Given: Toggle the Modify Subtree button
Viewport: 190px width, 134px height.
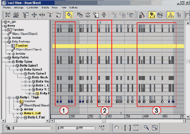Looking at the screenshot, I should click(170, 15).
